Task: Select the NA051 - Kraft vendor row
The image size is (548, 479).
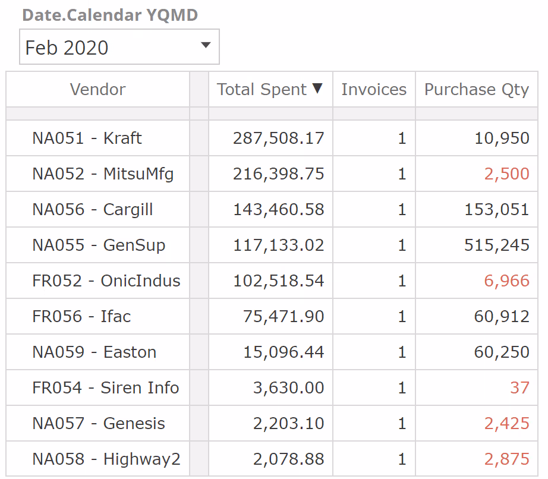Action: click(87, 138)
